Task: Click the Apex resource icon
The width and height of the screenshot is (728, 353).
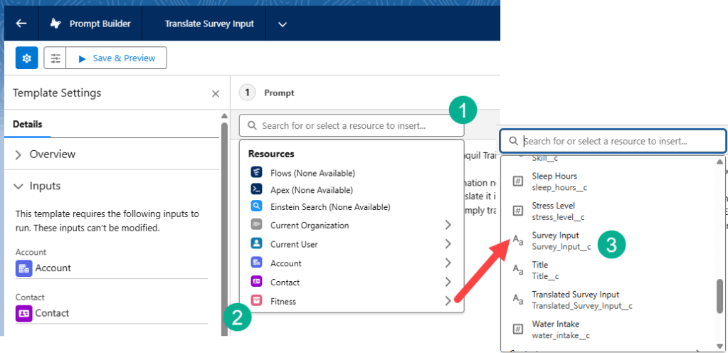Action: pos(256,189)
